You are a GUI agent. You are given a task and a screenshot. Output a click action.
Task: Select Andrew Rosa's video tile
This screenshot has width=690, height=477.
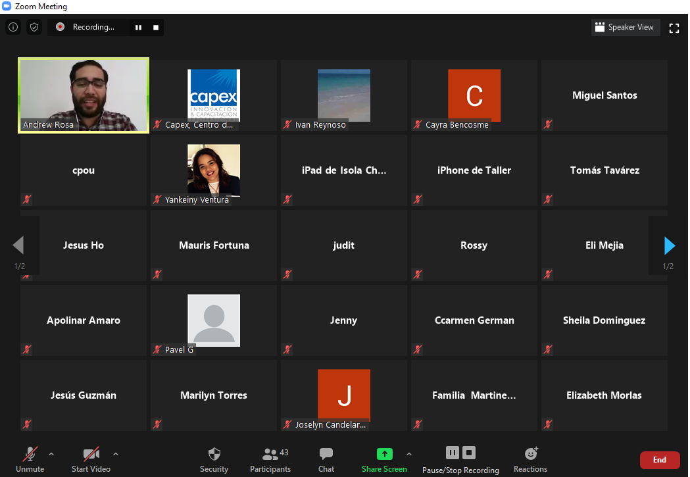84,95
